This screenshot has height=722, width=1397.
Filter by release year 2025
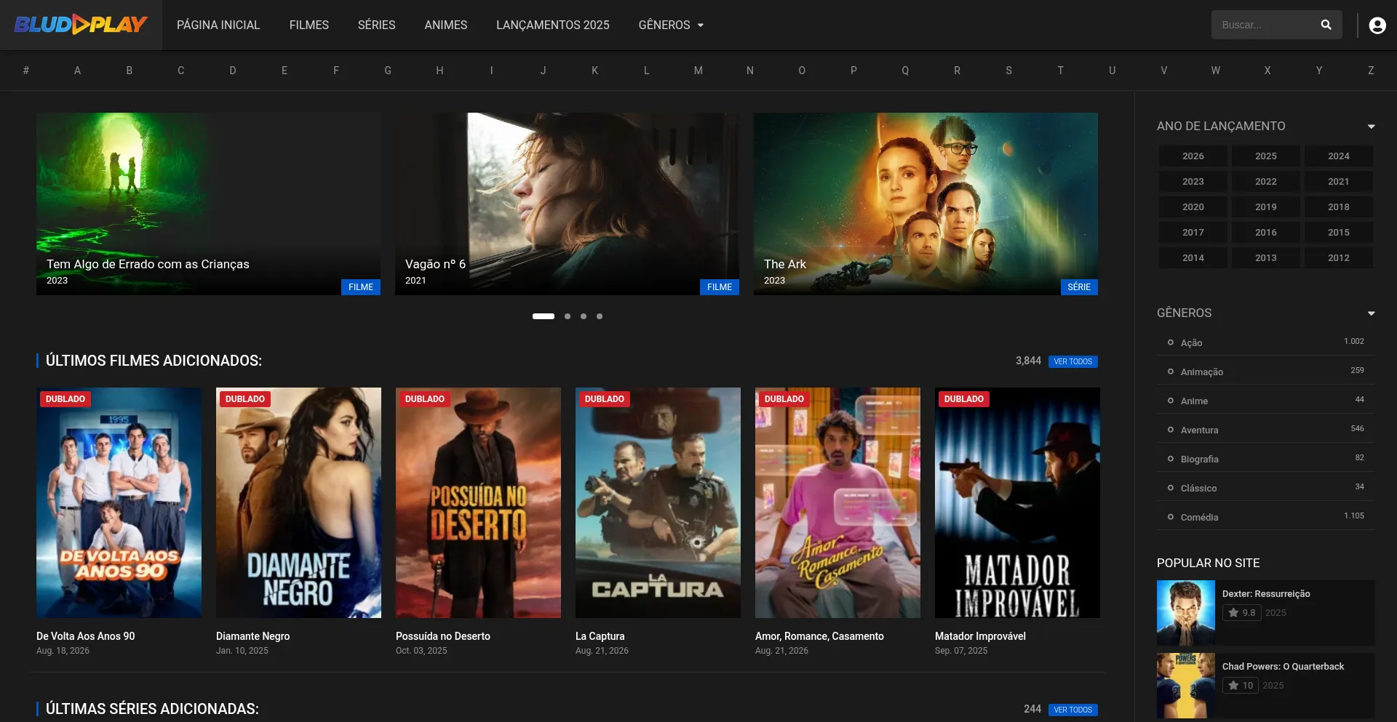(x=1266, y=156)
